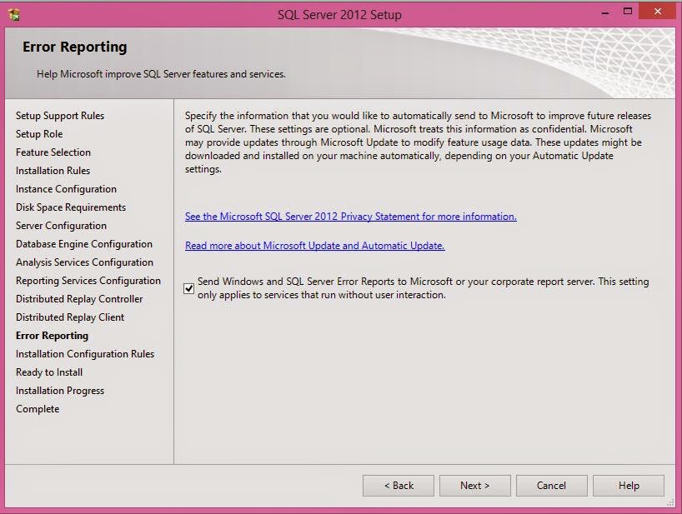Uncheck Send Windows and SQL Server Error Reports
Screen dimensions: 682x514
[188, 288]
